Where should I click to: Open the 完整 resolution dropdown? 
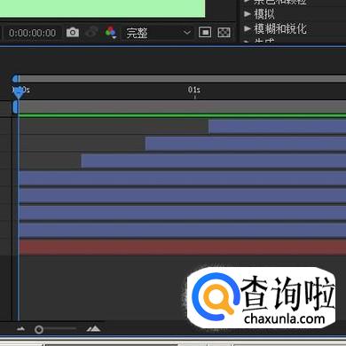[158, 33]
